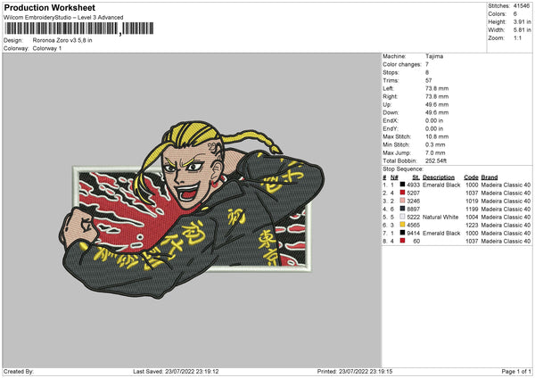Click the 'Up:' label
Screen dimensions: 535x378
click(x=387, y=104)
